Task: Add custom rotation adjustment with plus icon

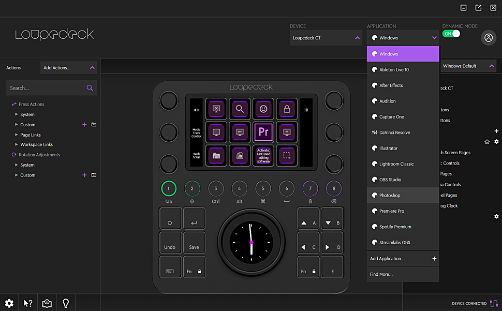Action: (84, 175)
